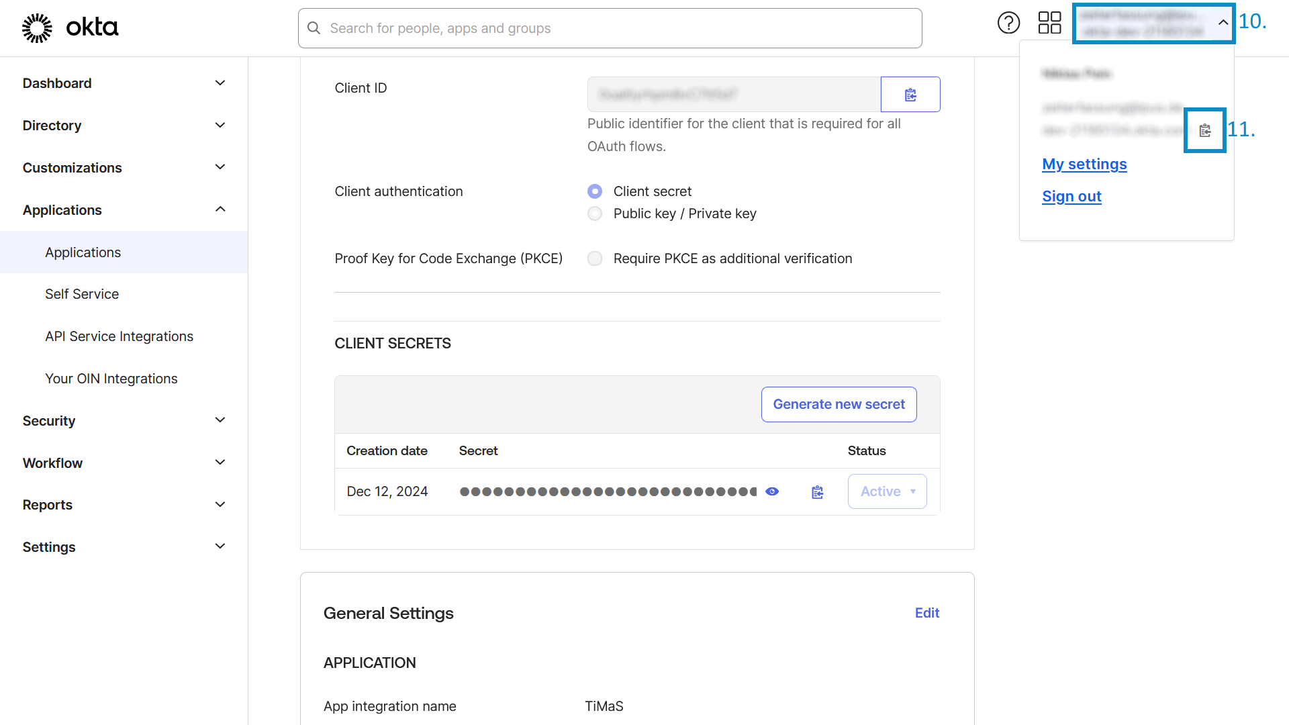Reveal the client secret with eye icon
Image resolution: width=1289 pixels, height=725 pixels.
[772, 491]
